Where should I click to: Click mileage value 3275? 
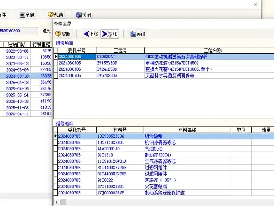click(47, 51)
